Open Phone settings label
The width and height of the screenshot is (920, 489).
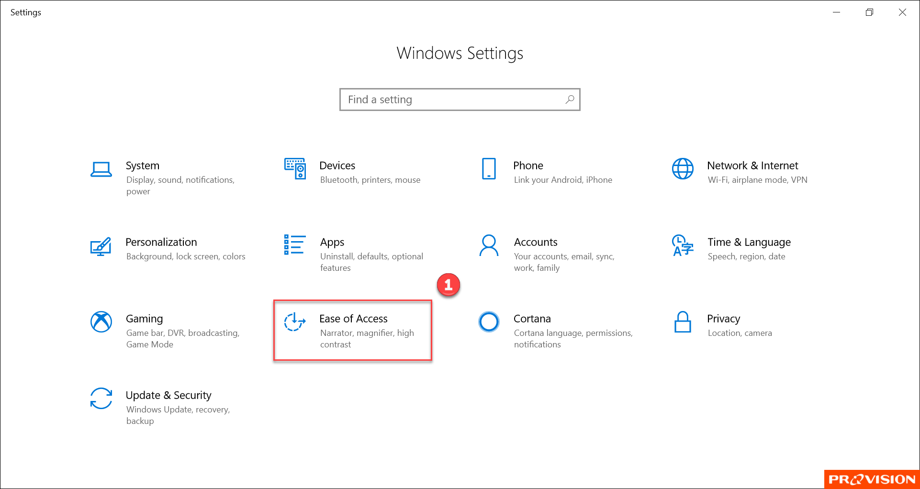[528, 166]
